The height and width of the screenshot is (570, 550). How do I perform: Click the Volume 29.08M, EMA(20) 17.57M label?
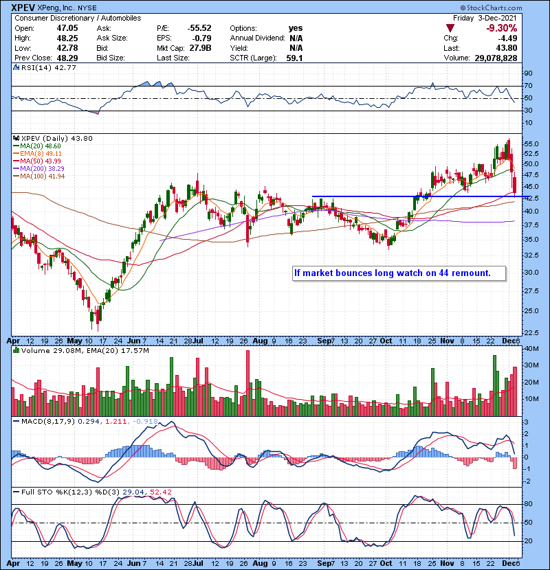click(85, 350)
